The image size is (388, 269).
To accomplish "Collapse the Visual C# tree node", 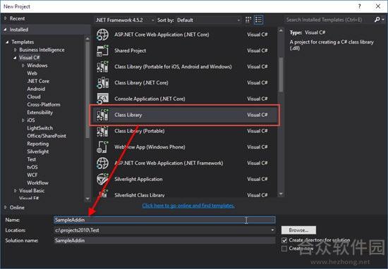I will point(15,58).
